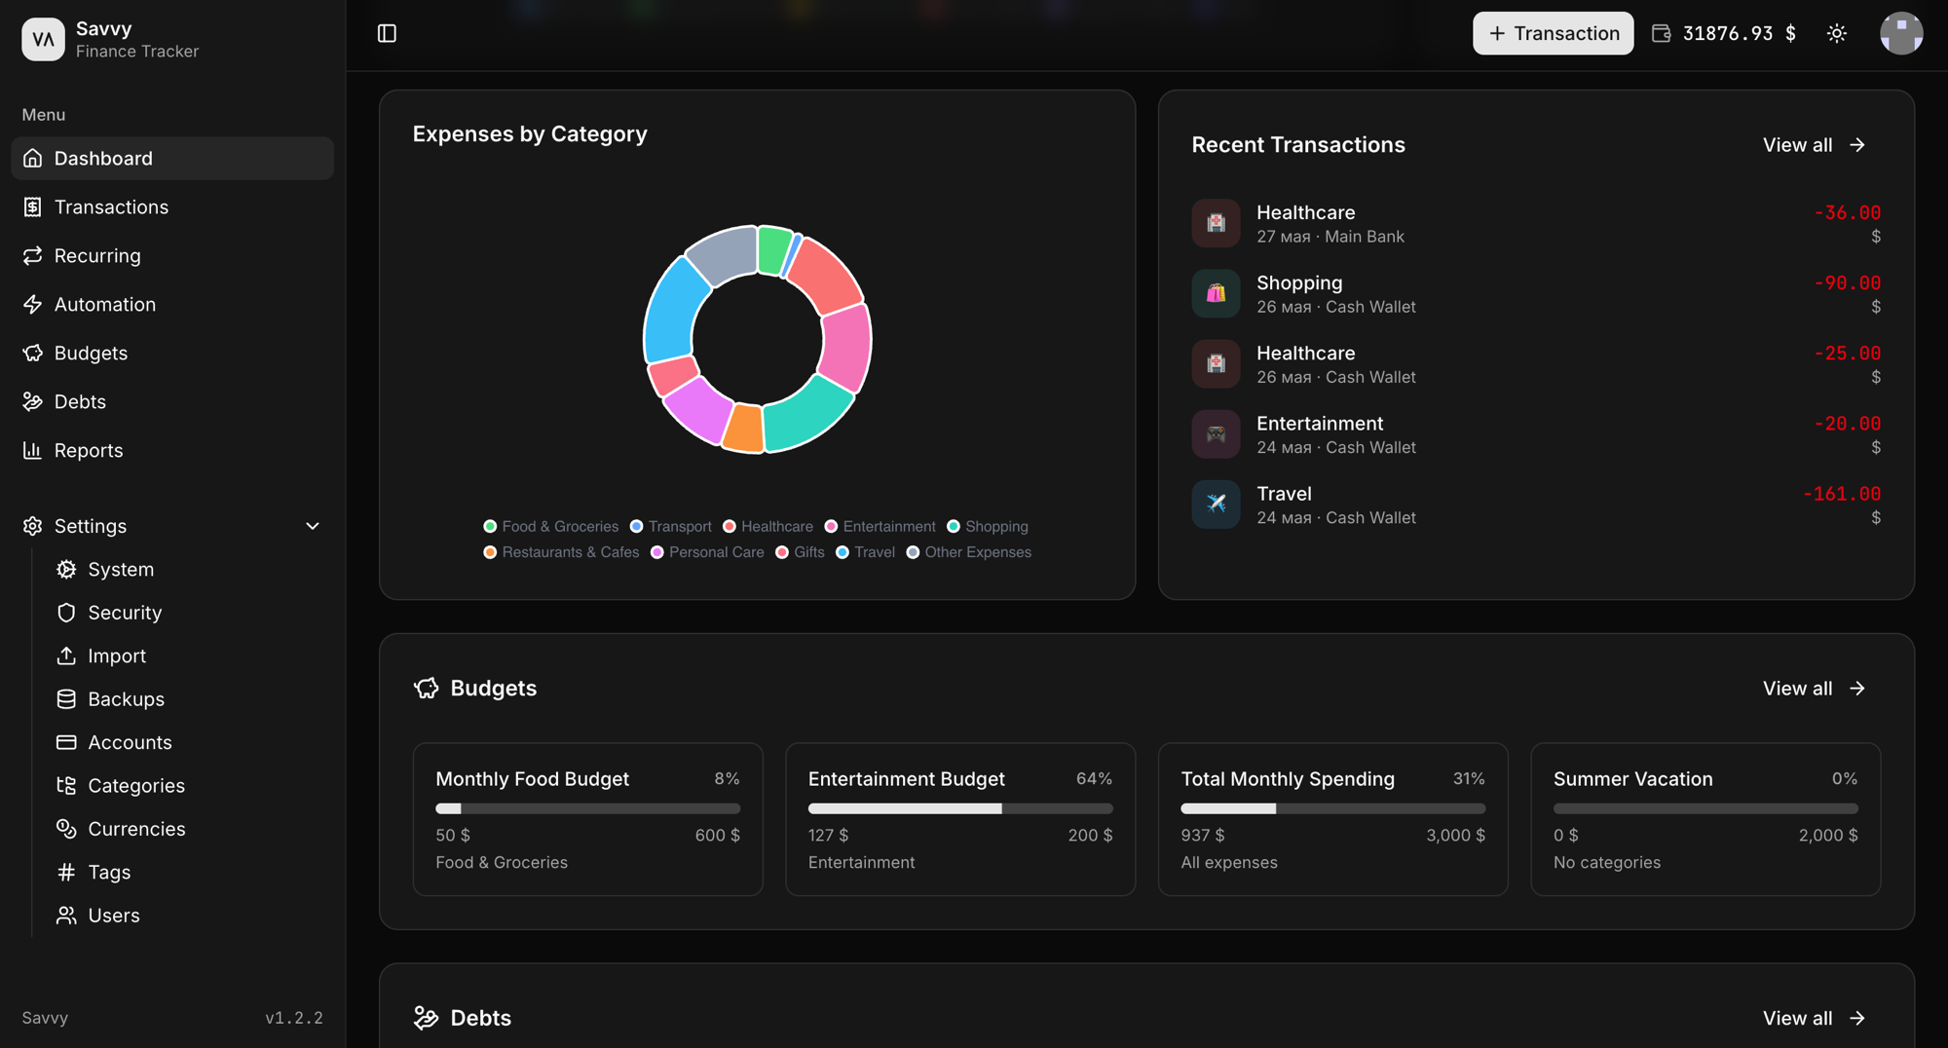Screen dimensions: 1948x1048
Task: Open the Recurring section
Action: (172, 255)
